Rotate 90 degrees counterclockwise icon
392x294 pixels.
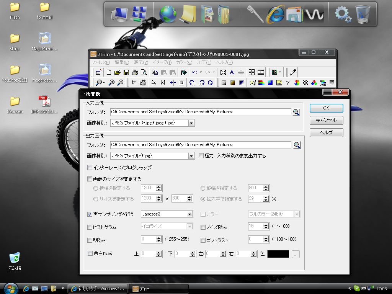coord(192,83)
